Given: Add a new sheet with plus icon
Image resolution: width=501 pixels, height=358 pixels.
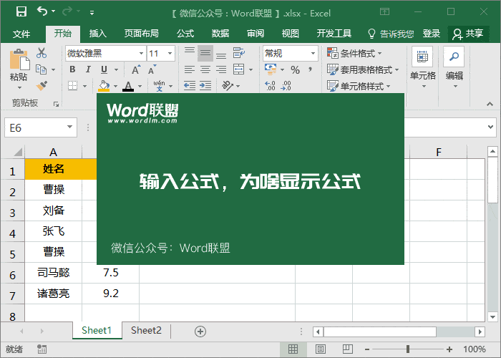Looking at the screenshot, I should (200, 331).
